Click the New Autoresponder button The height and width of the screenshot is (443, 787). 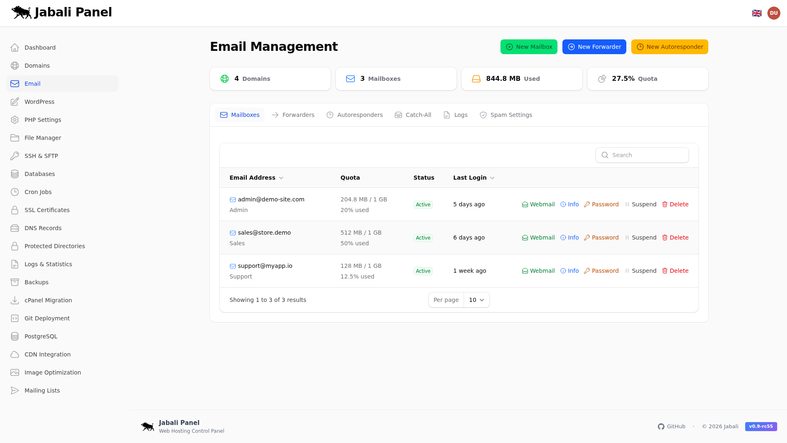click(x=669, y=47)
